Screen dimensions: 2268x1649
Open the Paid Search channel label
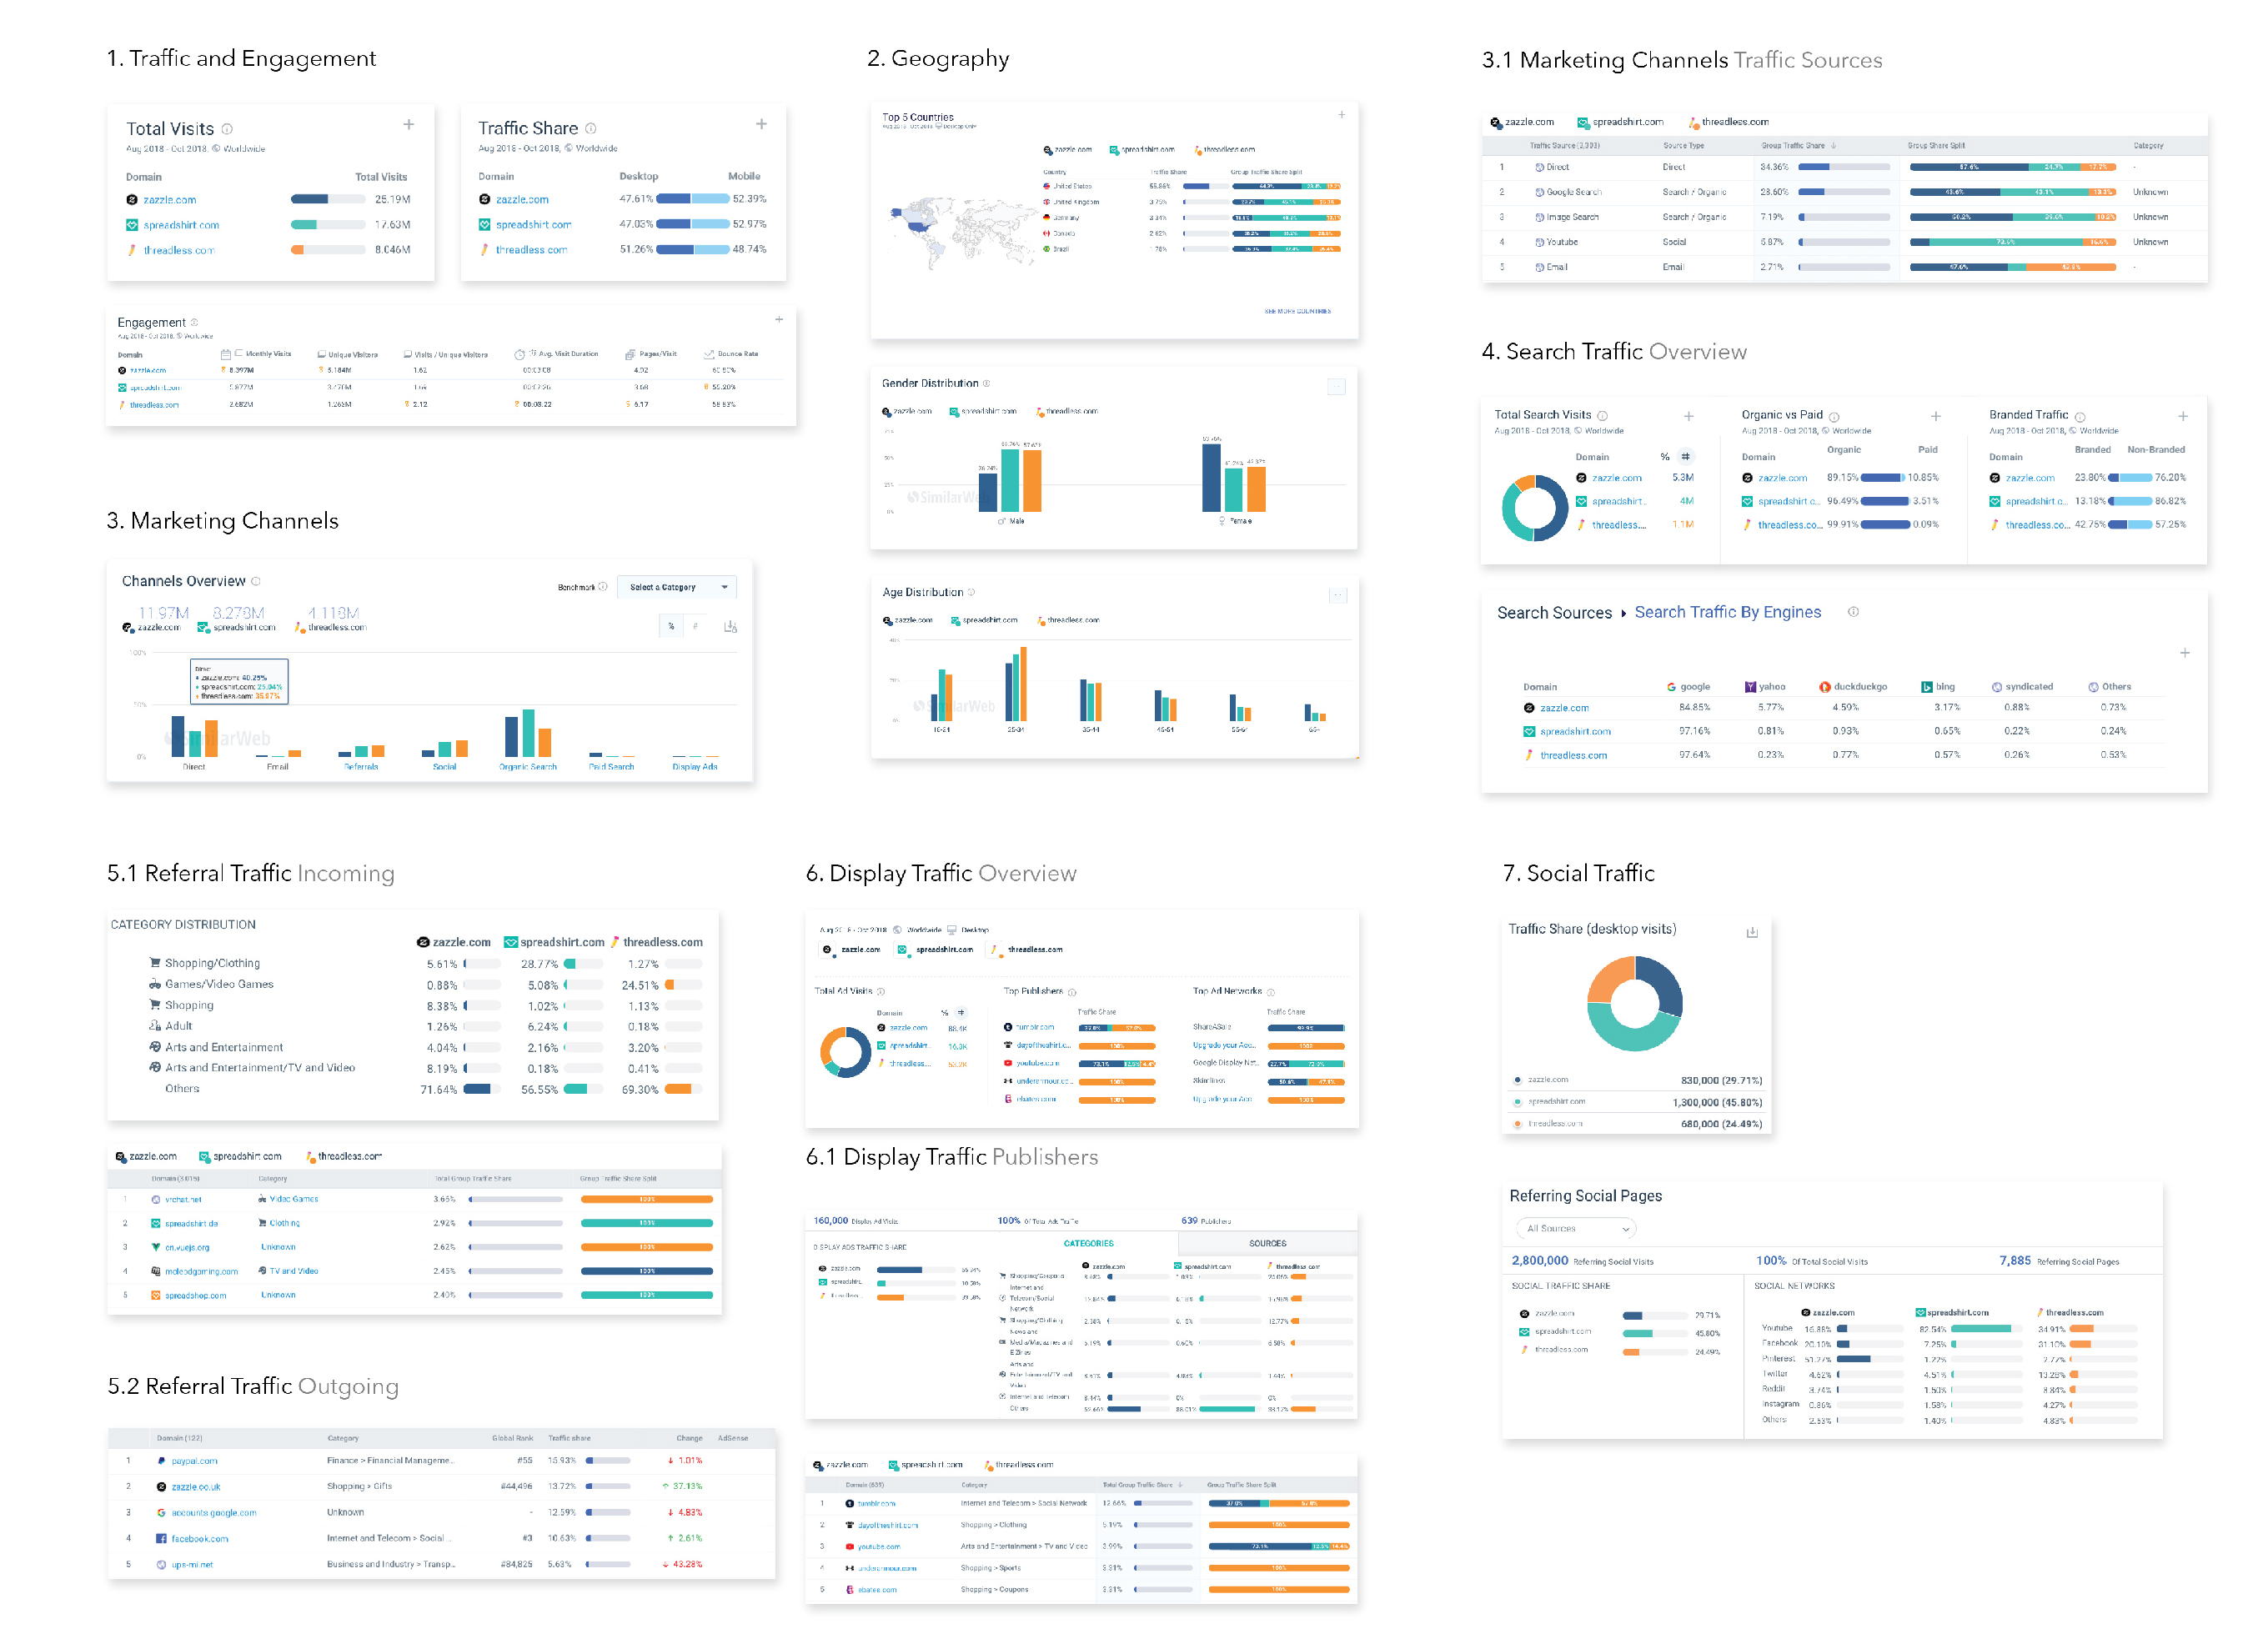pos(611,767)
